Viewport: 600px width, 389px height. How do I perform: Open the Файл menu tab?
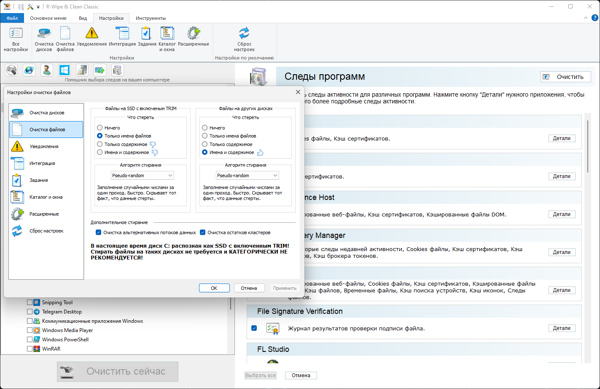(x=12, y=18)
